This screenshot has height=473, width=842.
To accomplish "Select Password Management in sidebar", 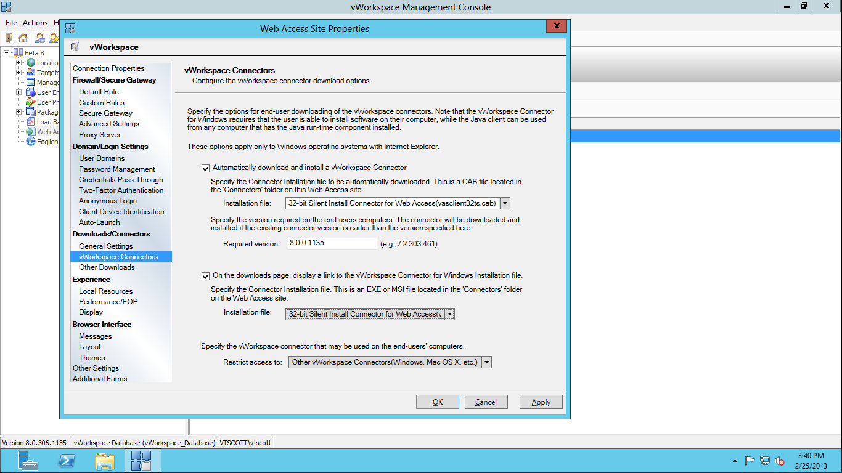I will 117,169.
